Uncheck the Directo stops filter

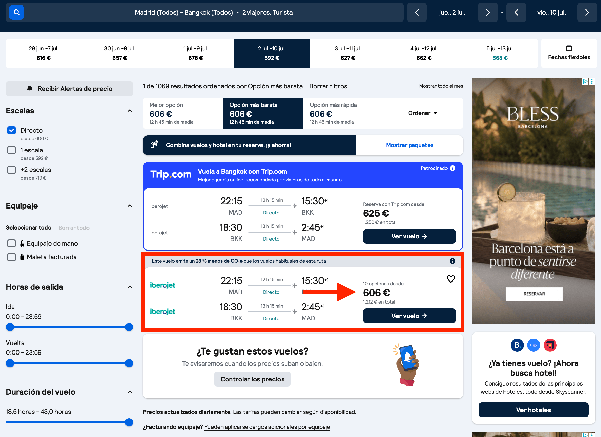[11, 130]
